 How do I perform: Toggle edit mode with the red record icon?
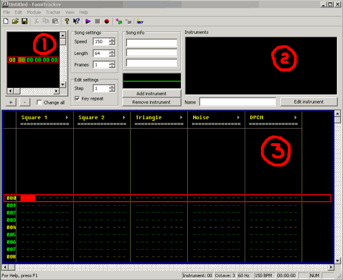(x=107, y=22)
